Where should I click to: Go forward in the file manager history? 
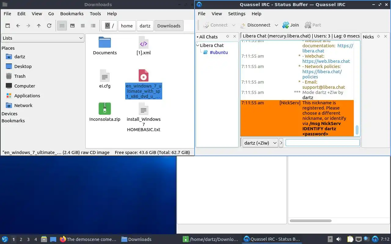click(x=28, y=26)
